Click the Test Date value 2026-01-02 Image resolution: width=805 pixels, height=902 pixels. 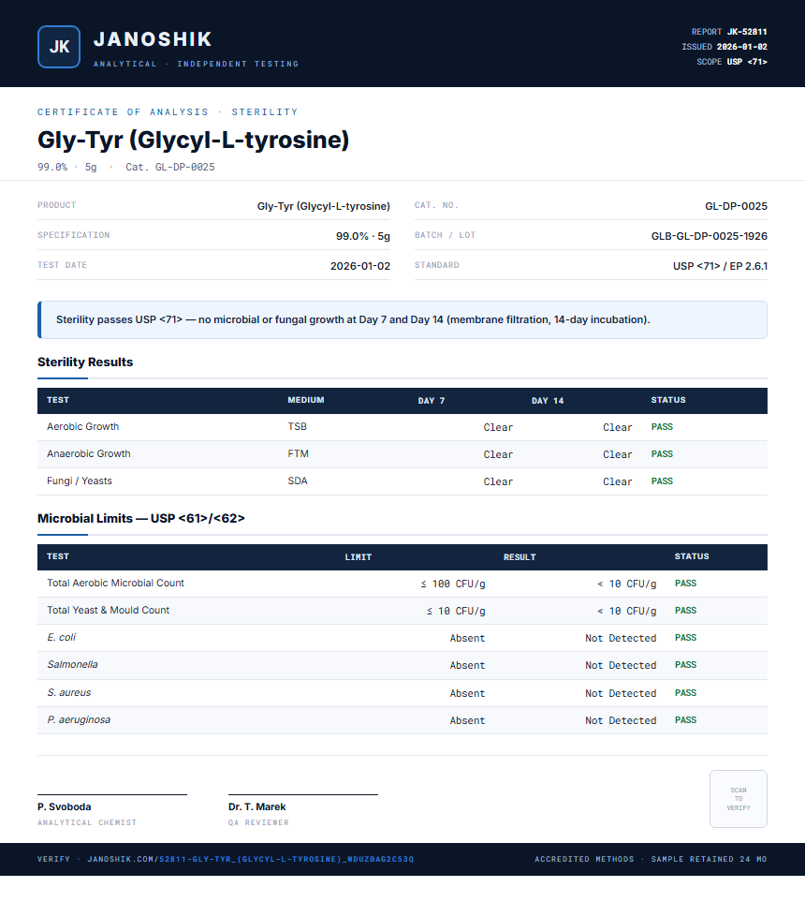(x=360, y=266)
